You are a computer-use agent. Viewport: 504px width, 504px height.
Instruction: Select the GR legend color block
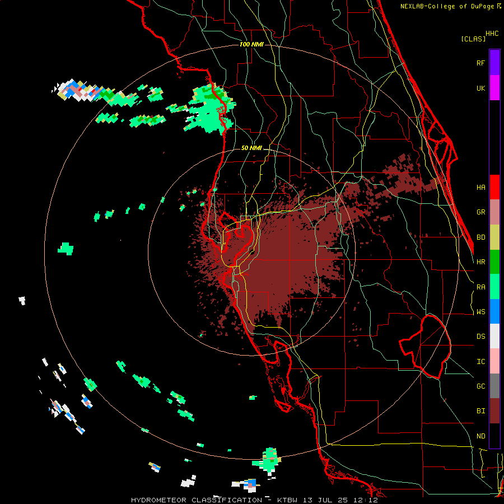tap(494, 212)
